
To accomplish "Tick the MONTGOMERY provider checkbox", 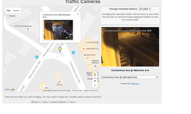I will pos(49,102).
